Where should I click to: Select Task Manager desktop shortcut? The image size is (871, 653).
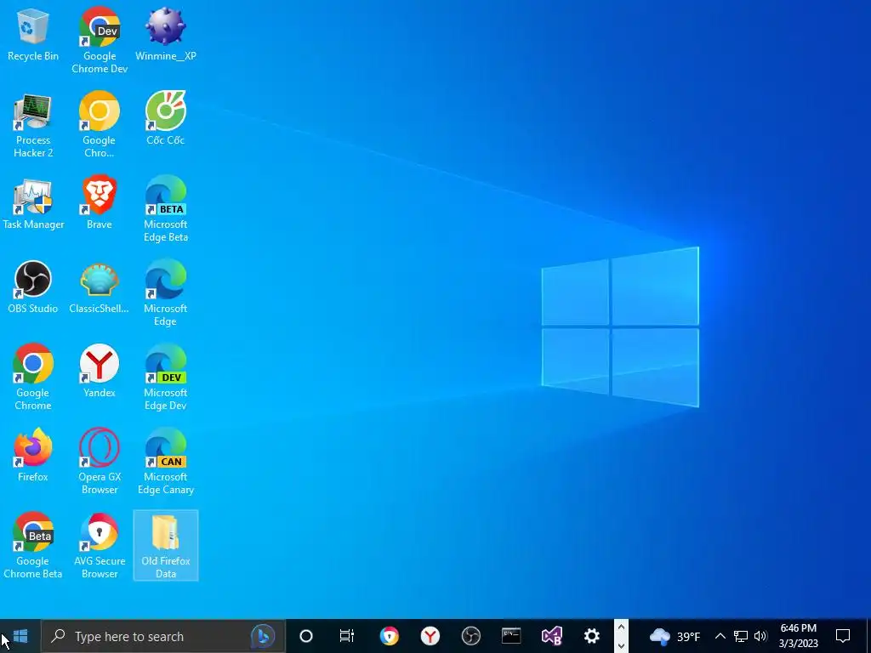[33, 204]
